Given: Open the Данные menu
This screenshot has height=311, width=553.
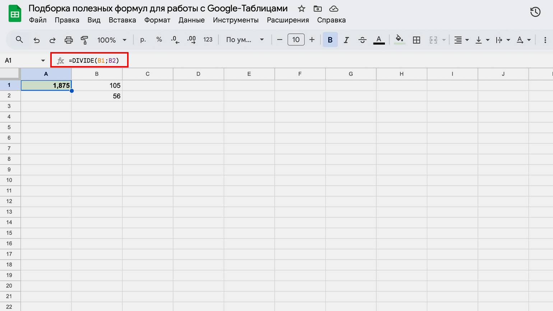Looking at the screenshot, I should click(x=191, y=20).
